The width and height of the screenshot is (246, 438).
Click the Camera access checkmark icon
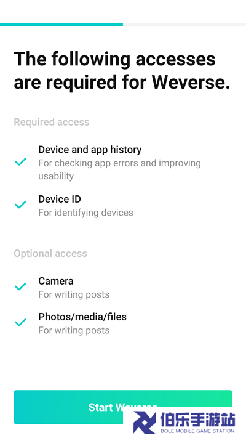(20, 286)
